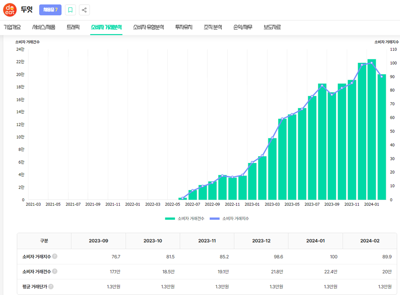This screenshot has height=295, width=400.
Task: Toggle 소비자 거래건수 green legend series
Action: [x=185, y=218]
